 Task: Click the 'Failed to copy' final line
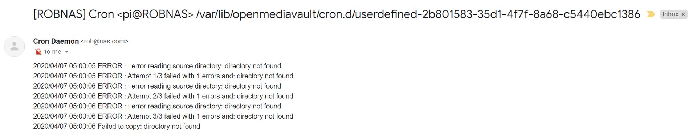pos(117,126)
